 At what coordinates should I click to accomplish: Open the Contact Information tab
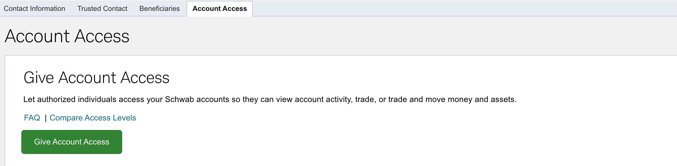[34, 9]
